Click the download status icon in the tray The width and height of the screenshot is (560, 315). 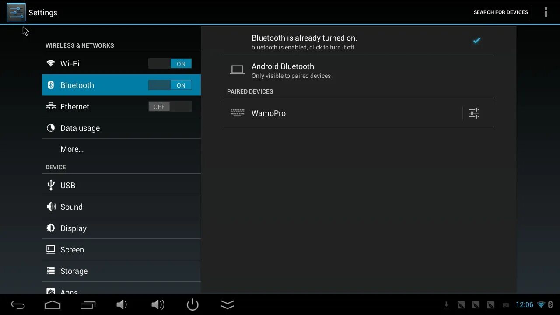click(446, 305)
